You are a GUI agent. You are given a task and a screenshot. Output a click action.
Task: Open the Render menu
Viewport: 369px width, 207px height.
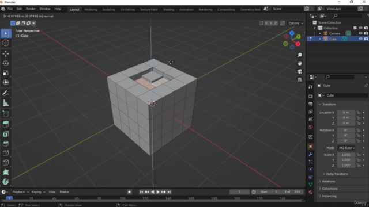[31, 9]
